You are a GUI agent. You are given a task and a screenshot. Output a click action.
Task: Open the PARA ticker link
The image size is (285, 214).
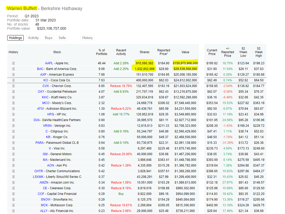pos(39,143)
